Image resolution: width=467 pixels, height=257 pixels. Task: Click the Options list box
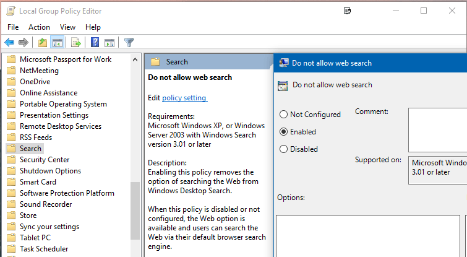tap(368, 236)
